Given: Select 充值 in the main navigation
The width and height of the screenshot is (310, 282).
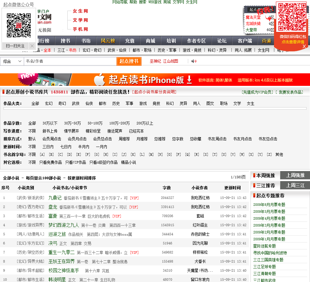Looking at the screenshot, I should [130, 41].
